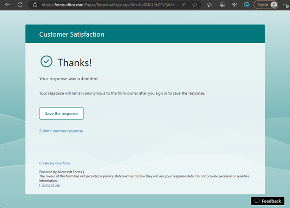Image resolution: width=290 pixels, height=208 pixels.
Task: Open the Create my own form link
Action: pyautogui.click(x=54, y=163)
